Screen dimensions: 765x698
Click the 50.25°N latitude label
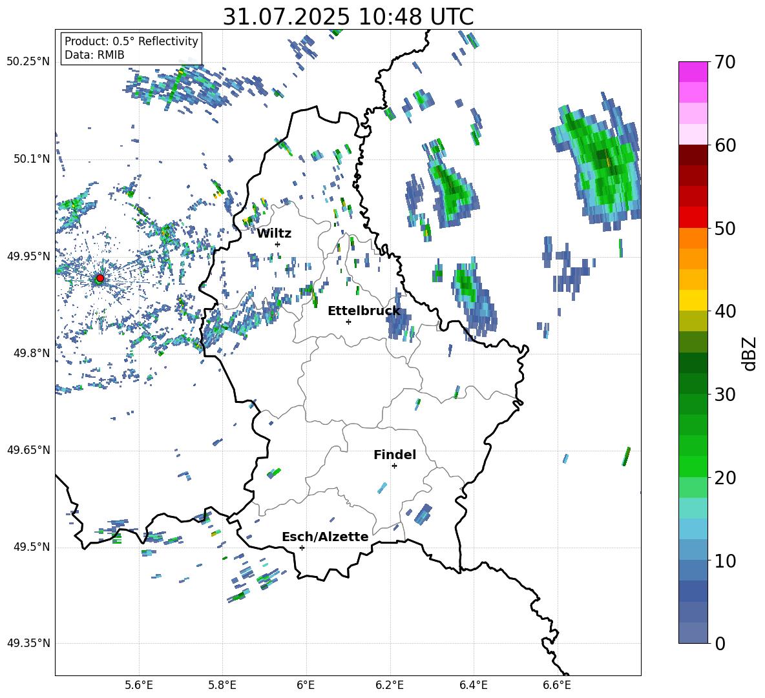[28, 62]
